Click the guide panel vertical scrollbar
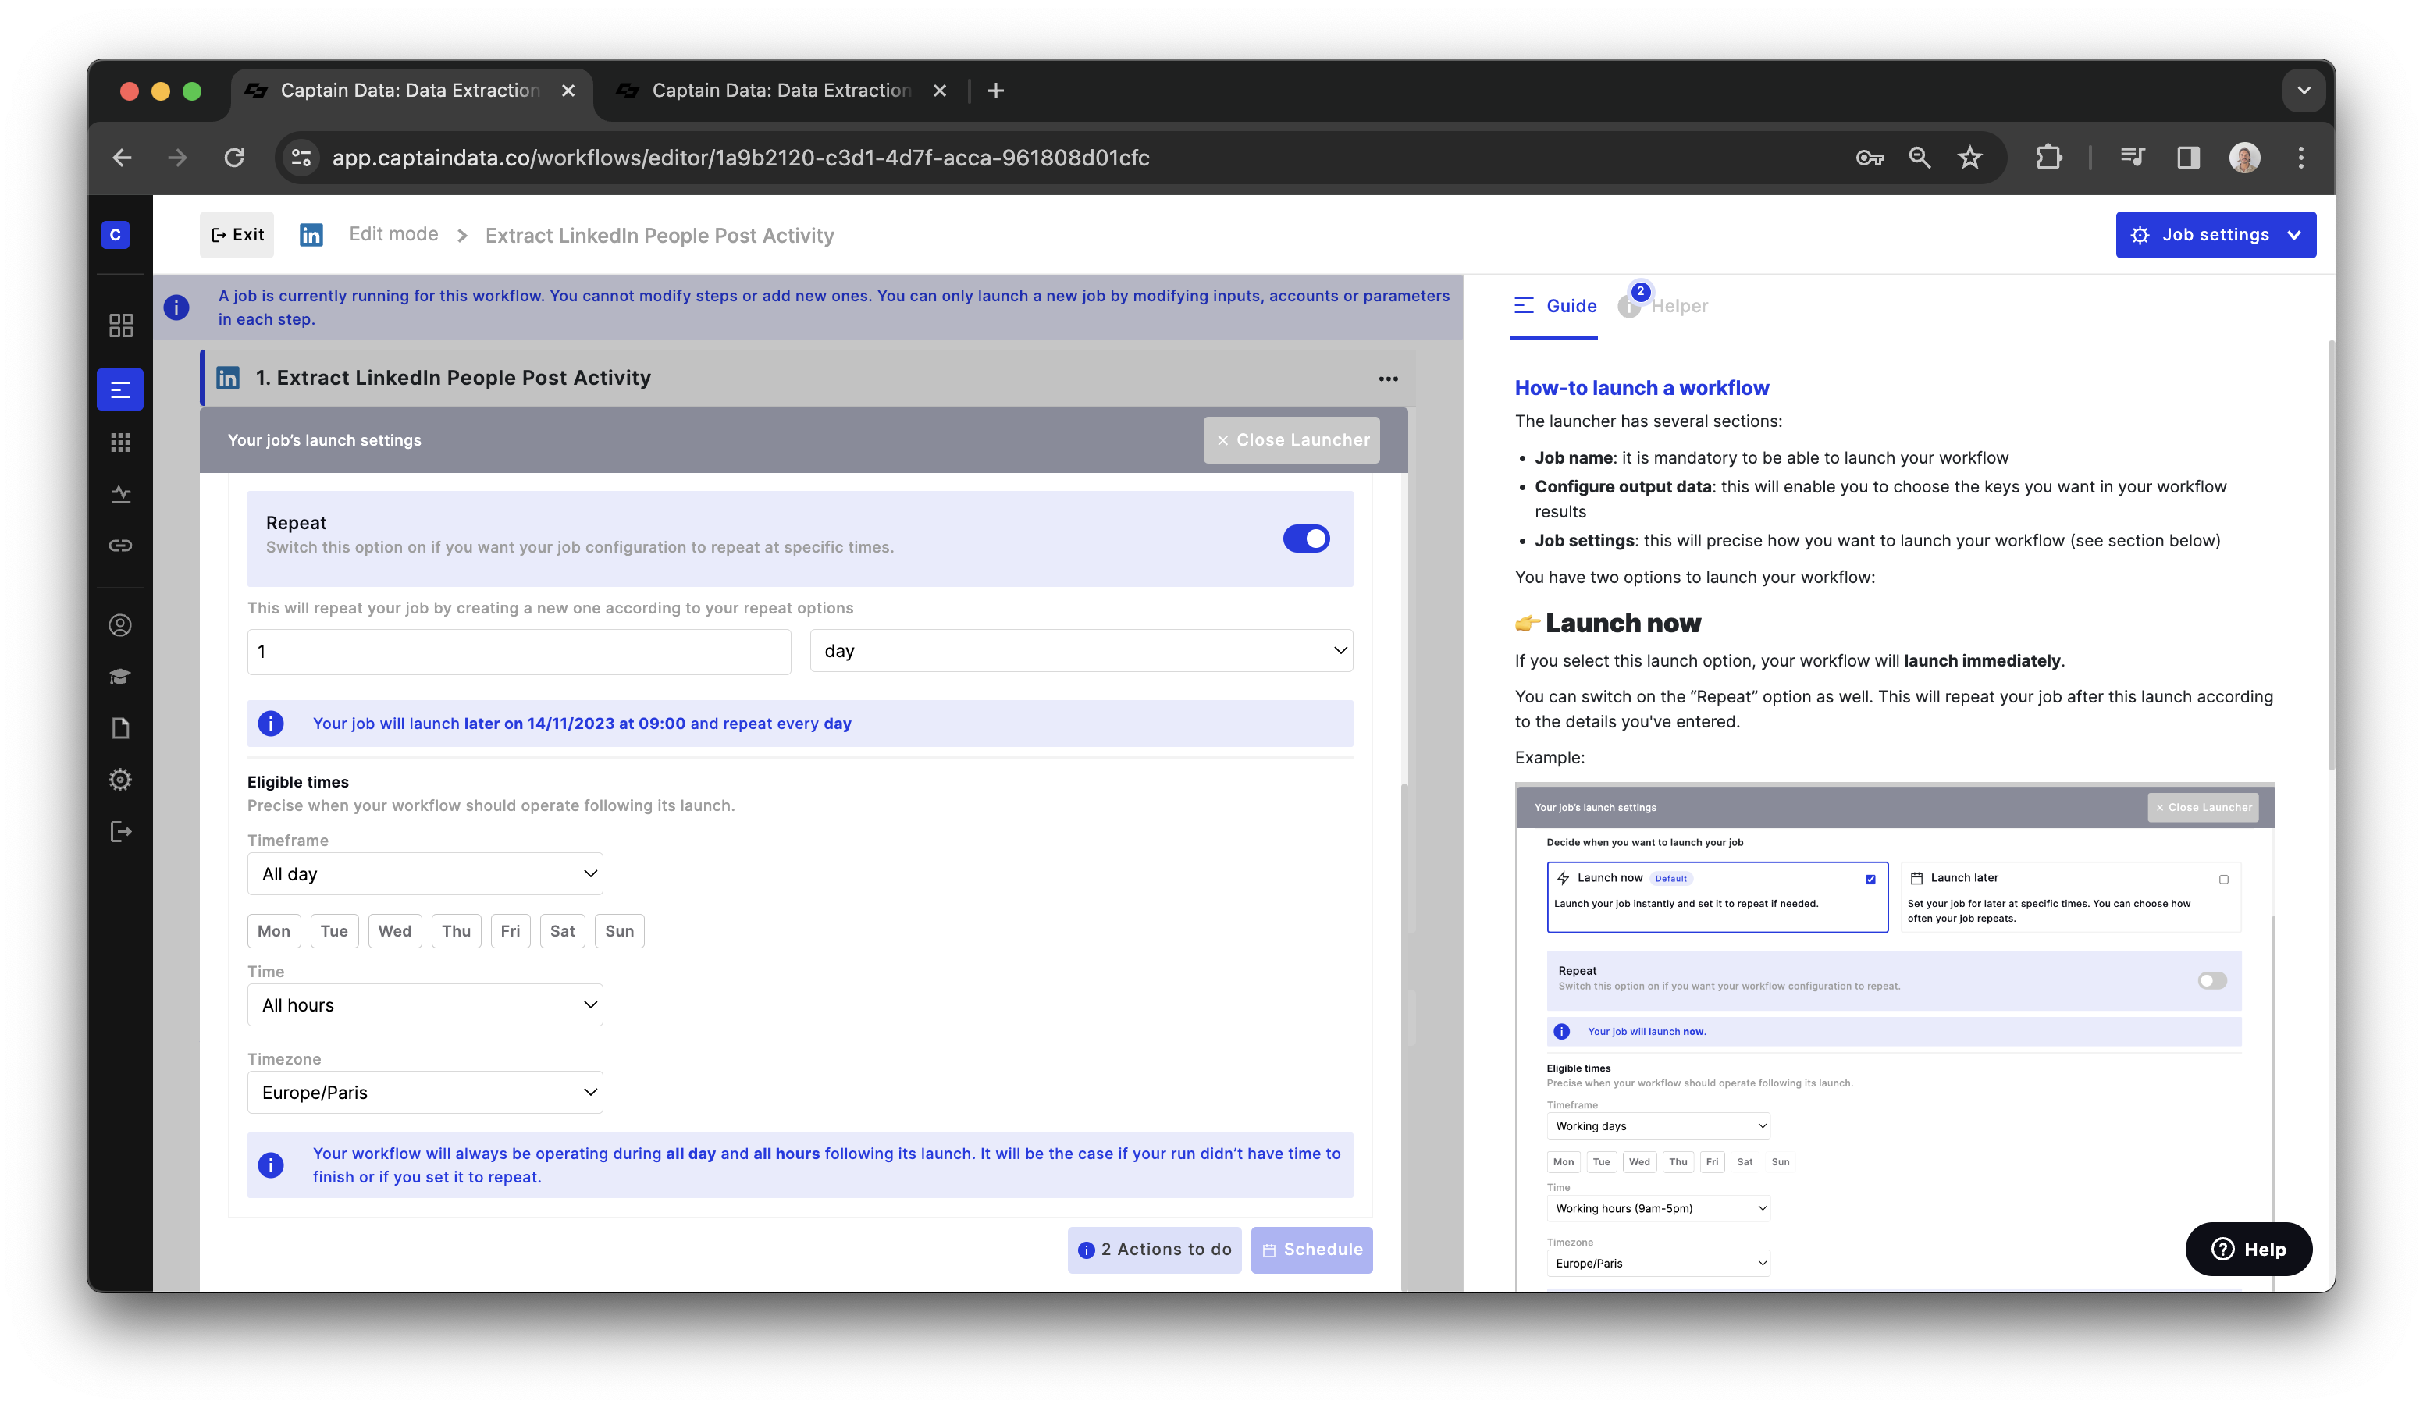This screenshot has height=1408, width=2423. 2331,557
